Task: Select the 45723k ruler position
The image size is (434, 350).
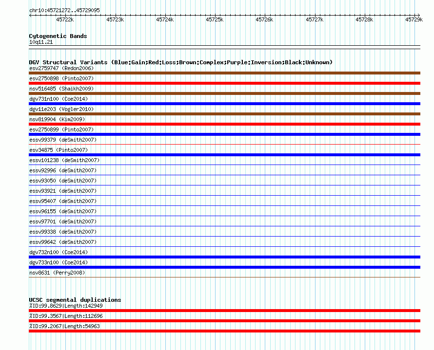Action: [x=115, y=19]
